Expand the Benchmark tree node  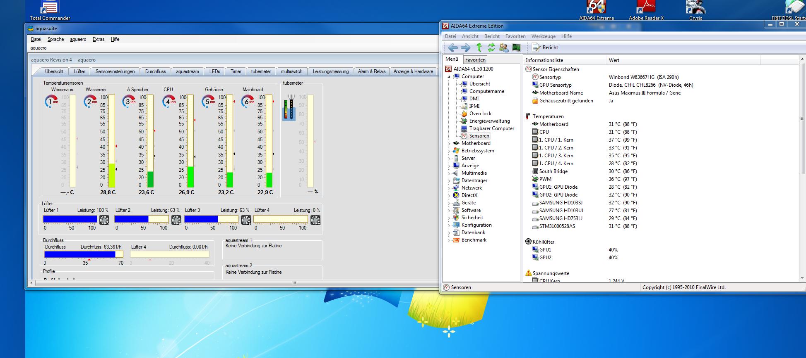(x=449, y=240)
